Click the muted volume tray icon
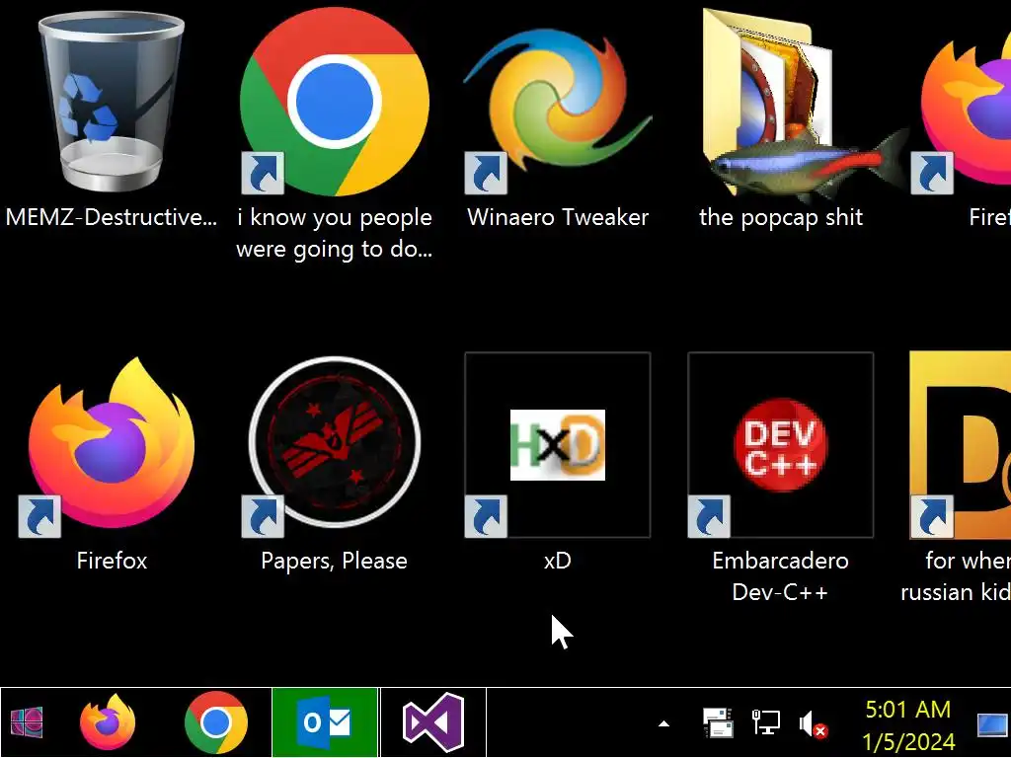The width and height of the screenshot is (1011, 758). [x=814, y=723]
